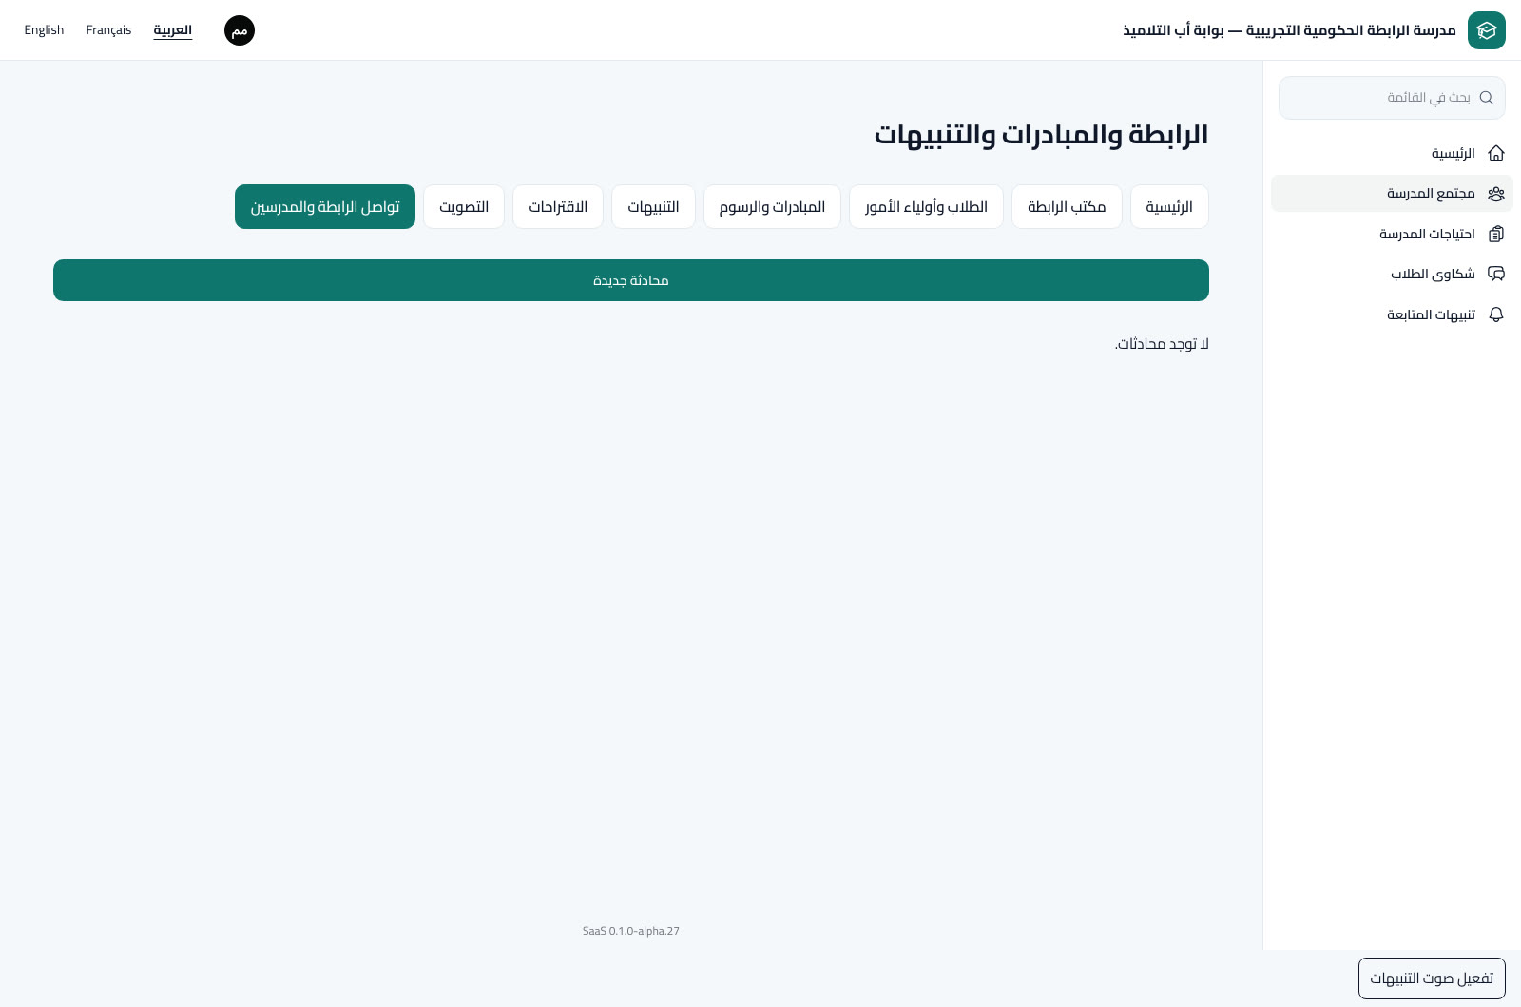
Task: Start a new conversation with محادثة جديدة
Action: coord(631,280)
